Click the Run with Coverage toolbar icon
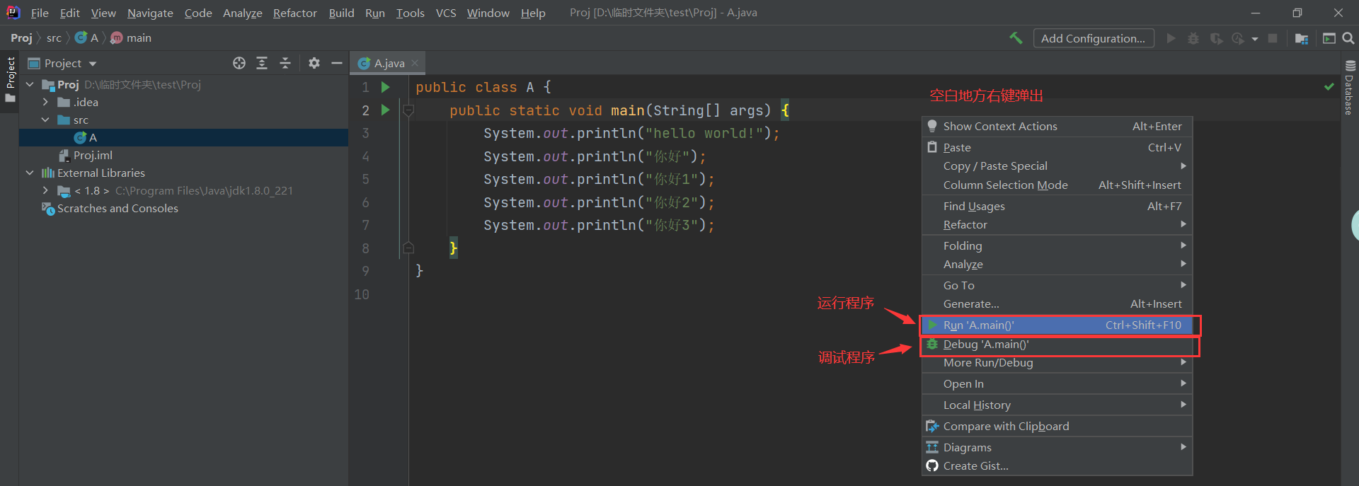Screen dimensions: 1359x486 [x=1216, y=38]
